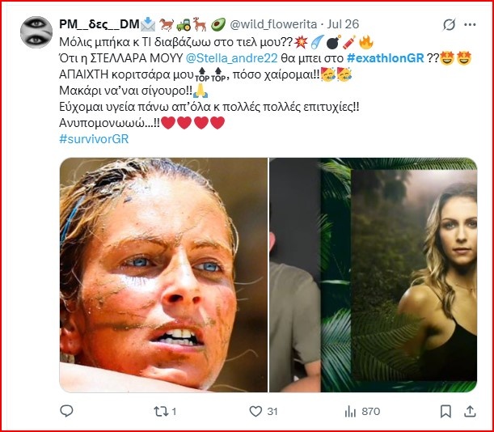Viewport: 494px width, 432px height.
Task: Click the repost count number 1
Action: click(174, 412)
